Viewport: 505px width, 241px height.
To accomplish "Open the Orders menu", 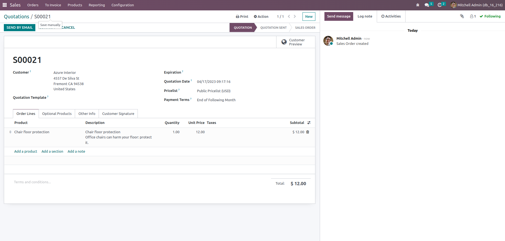I will tap(33, 5).
